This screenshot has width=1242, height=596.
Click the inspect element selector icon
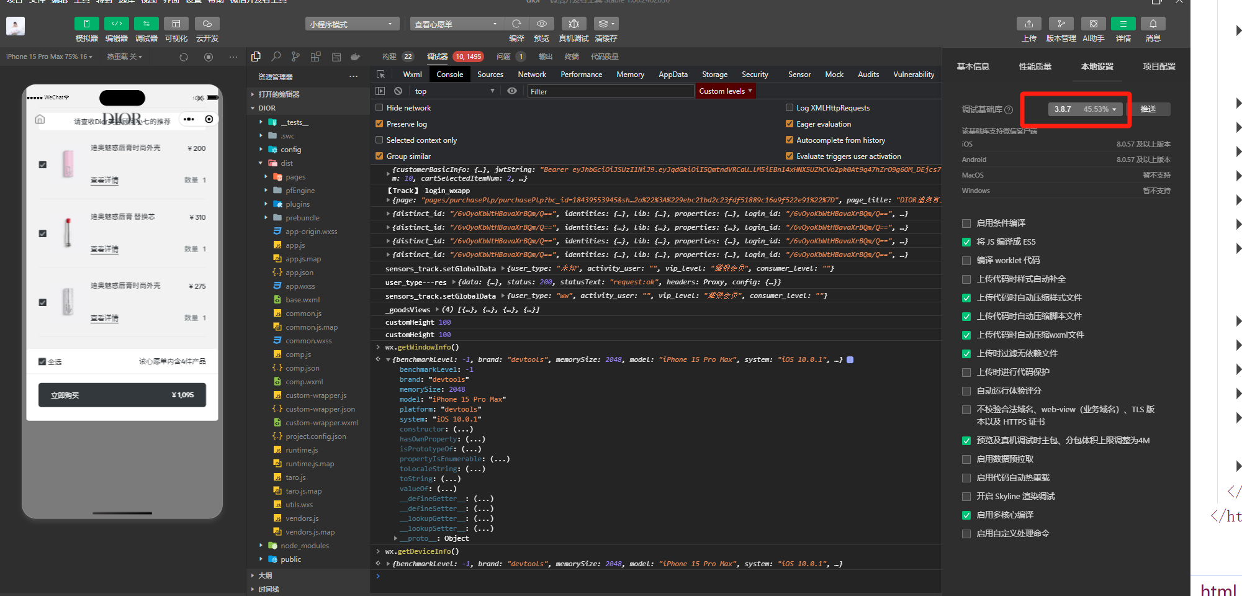point(381,74)
